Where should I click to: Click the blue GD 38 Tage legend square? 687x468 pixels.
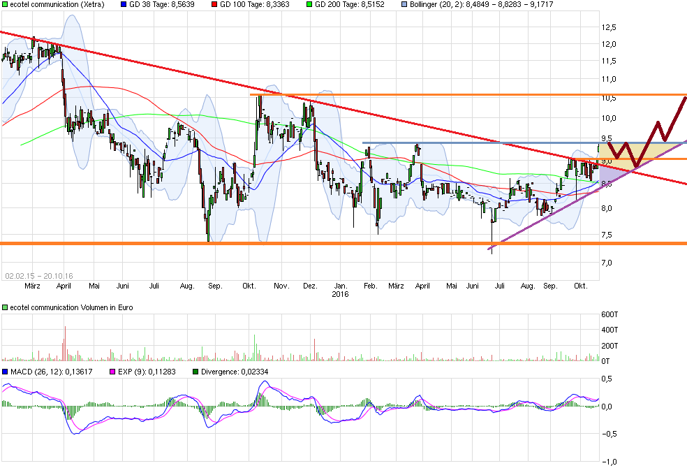click(123, 4)
